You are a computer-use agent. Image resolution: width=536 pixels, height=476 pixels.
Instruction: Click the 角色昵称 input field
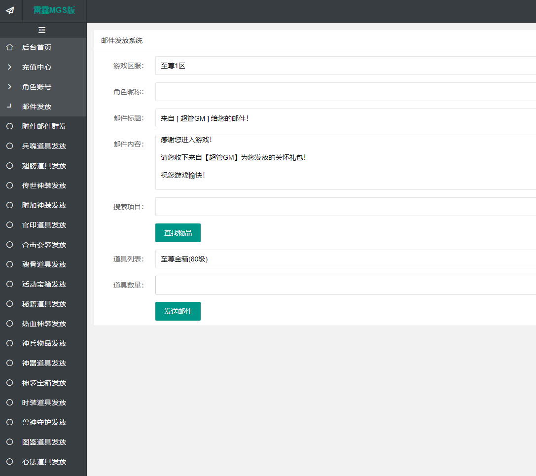[345, 92]
